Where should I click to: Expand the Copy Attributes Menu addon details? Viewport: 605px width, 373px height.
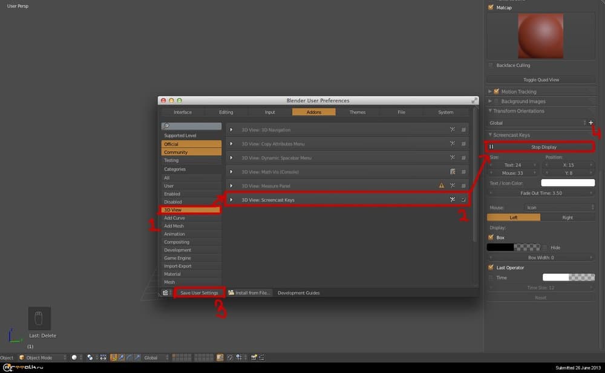click(x=231, y=144)
